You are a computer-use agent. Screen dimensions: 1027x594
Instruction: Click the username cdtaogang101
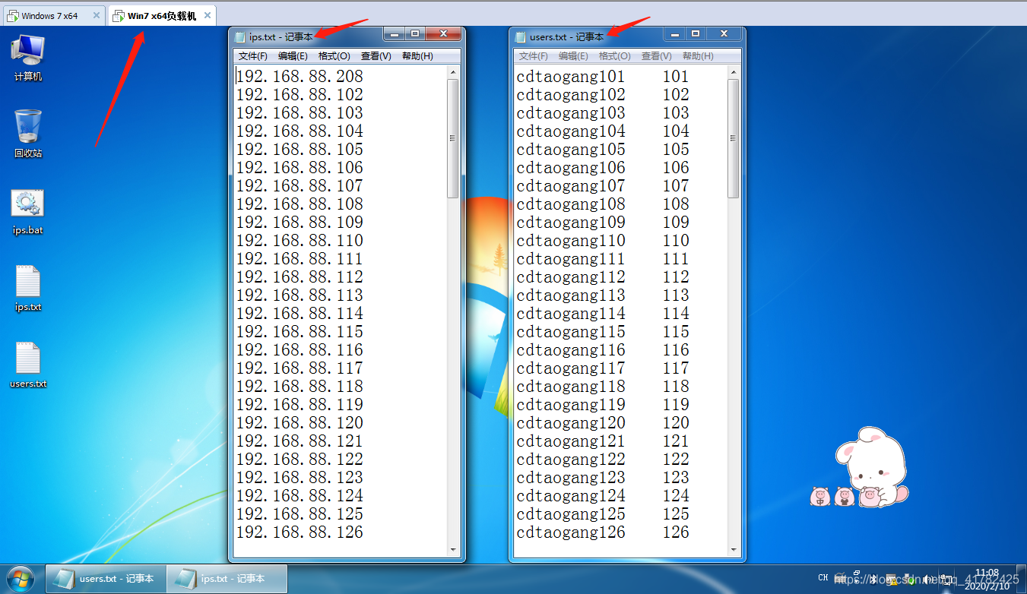click(x=571, y=77)
